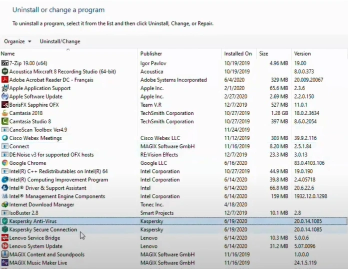
Task: Select the Kaspersky Secure Connection name
Action: click(x=43, y=229)
